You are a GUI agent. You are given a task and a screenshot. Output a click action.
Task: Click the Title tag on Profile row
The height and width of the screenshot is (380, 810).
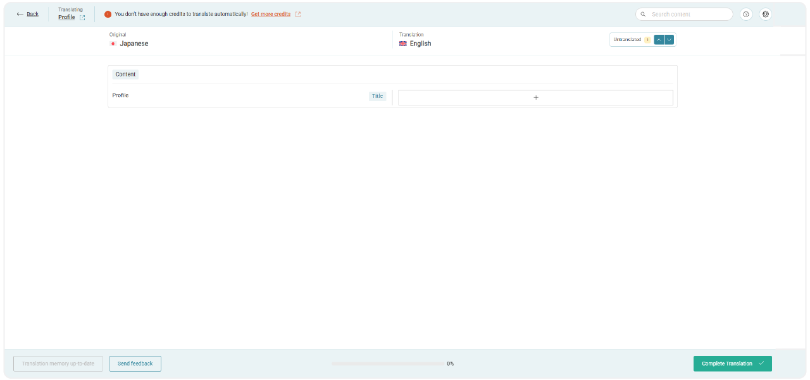(x=377, y=96)
